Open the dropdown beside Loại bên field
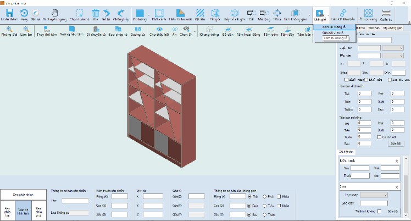The image size is (411, 221). pos(393,48)
